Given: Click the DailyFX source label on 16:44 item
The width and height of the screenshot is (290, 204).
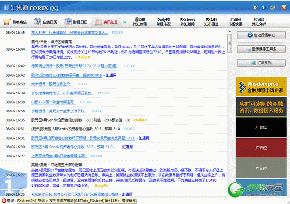Looking at the screenshot, I should tap(84, 57).
